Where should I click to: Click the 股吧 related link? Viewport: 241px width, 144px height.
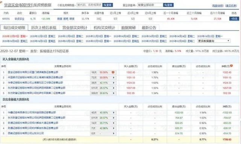(x=66, y=19)
